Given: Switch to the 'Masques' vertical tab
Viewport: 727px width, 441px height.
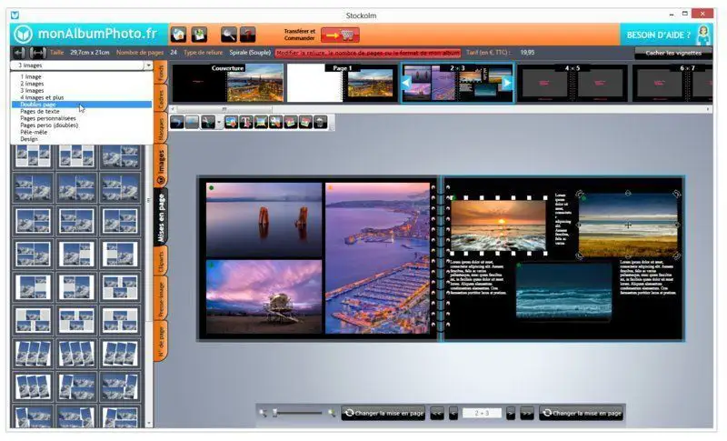Looking at the screenshot, I should point(161,127).
